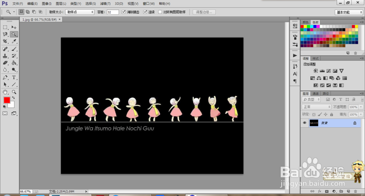Toggle anti-alias checkbox
The width and height of the screenshot is (365, 196).
[124, 12]
